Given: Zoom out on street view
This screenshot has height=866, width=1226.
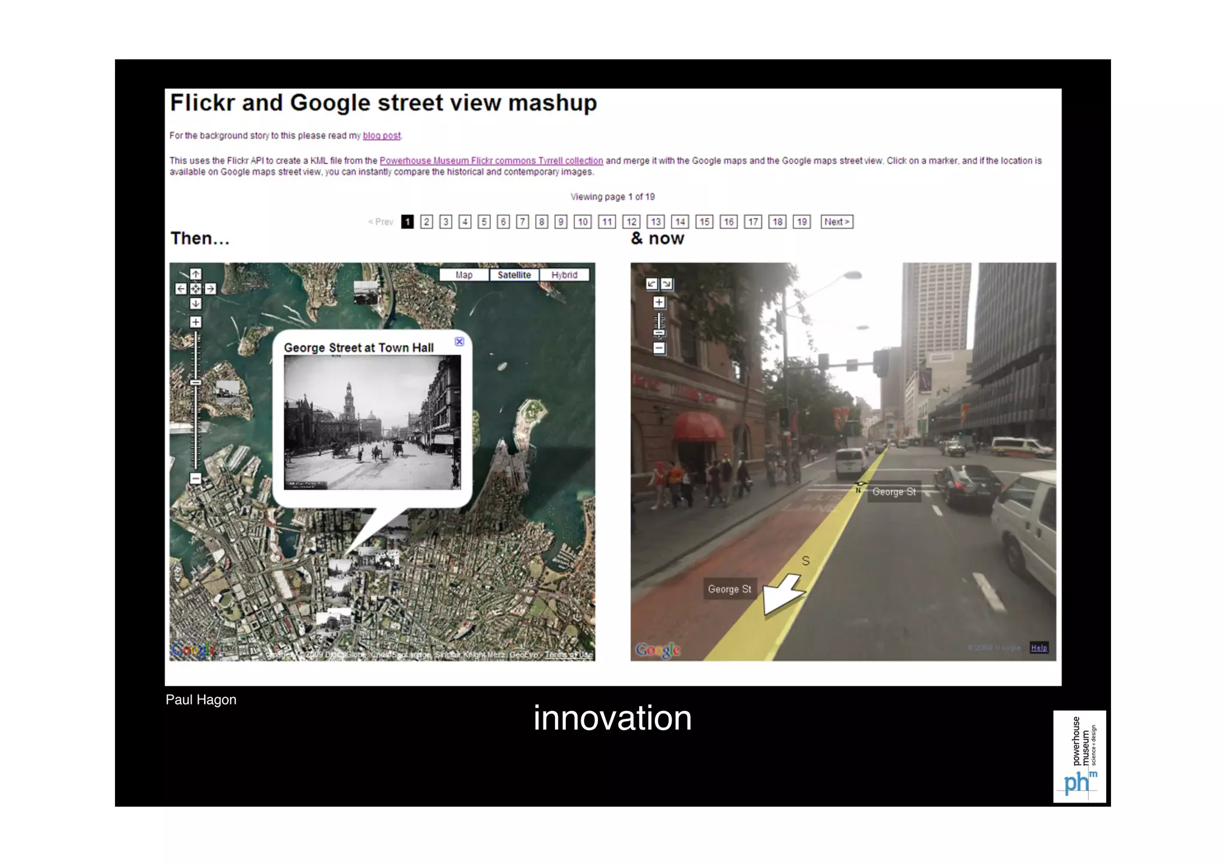Looking at the screenshot, I should [x=659, y=348].
